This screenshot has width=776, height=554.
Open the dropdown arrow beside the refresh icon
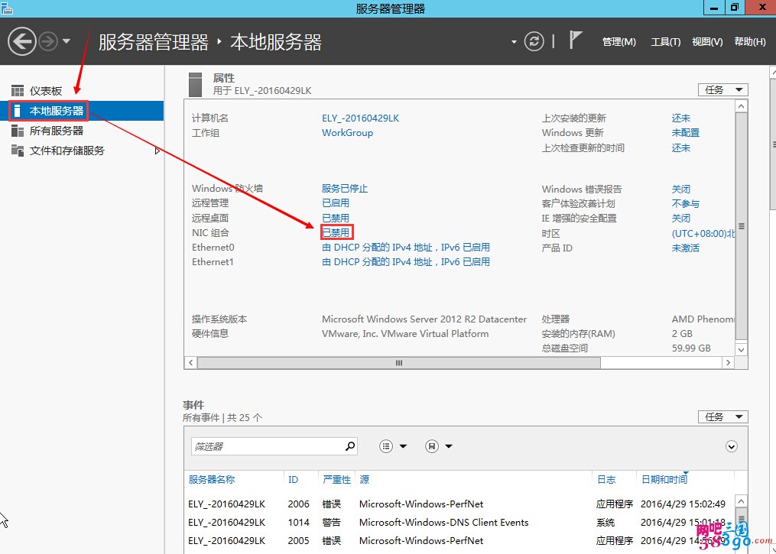point(514,41)
